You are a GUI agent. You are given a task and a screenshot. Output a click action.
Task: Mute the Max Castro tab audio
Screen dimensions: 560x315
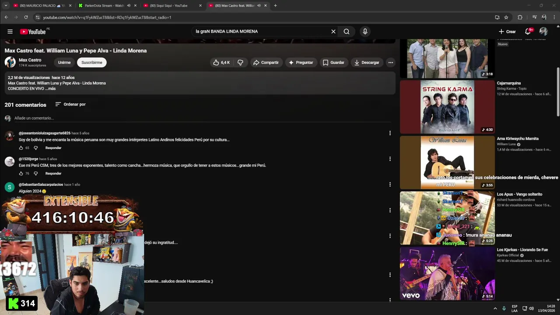259,6
